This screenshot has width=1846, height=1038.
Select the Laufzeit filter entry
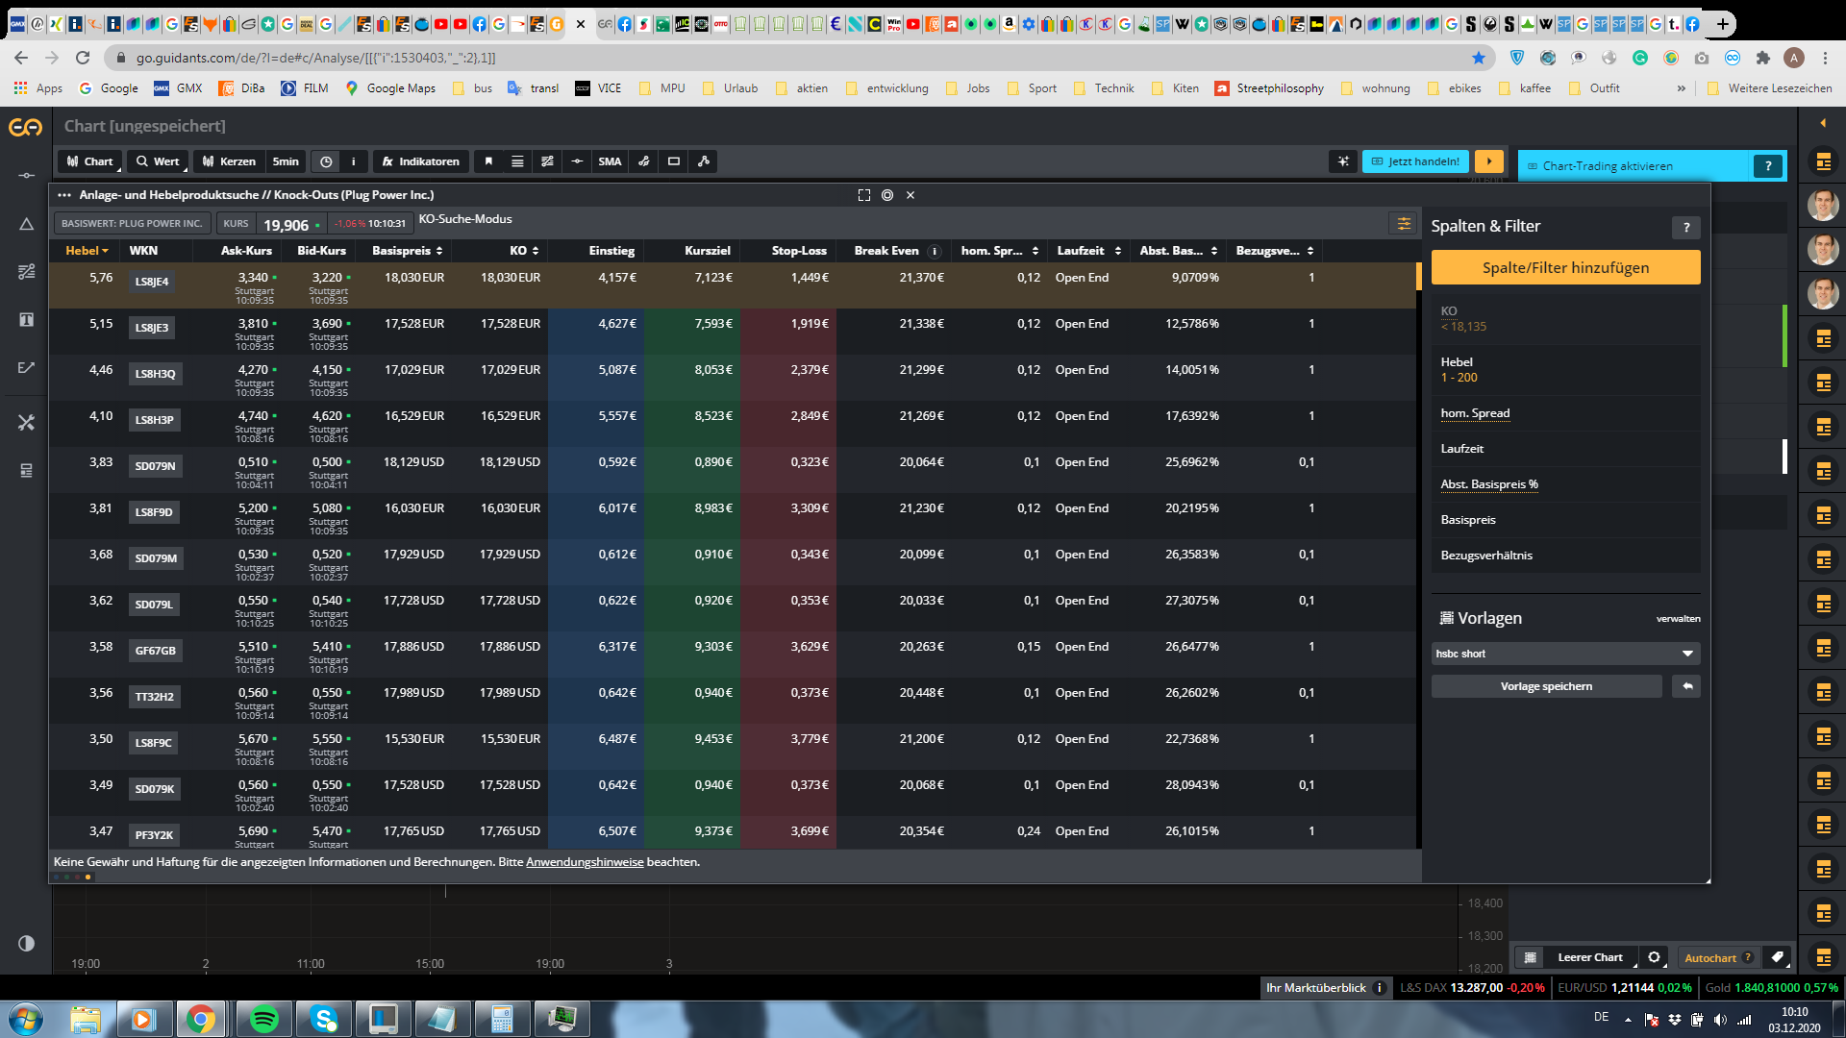click(1461, 449)
